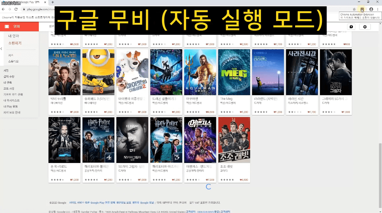Open 결제 수단 link in sidebar
This screenshot has width=382, height=213.
[x=9, y=77]
